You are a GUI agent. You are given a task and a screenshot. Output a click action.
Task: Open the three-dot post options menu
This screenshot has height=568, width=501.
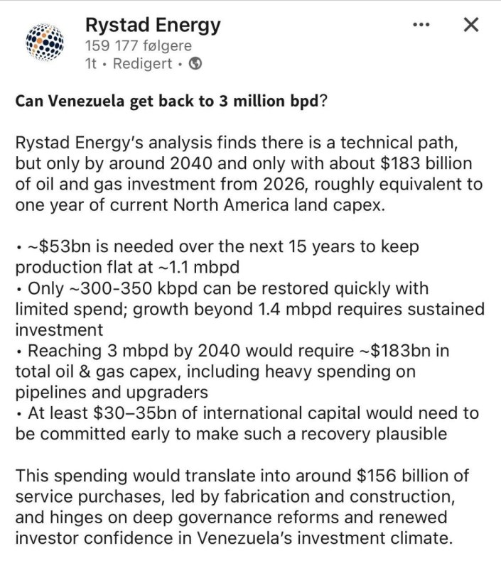[421, 26]
